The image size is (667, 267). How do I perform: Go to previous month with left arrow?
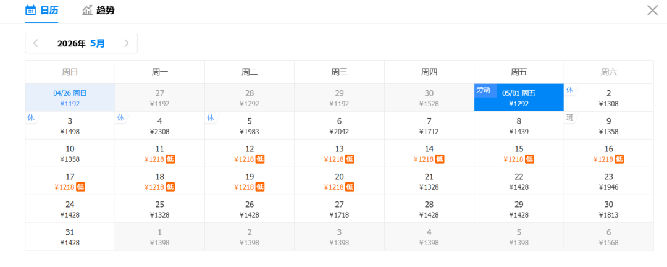click(36, 43)
